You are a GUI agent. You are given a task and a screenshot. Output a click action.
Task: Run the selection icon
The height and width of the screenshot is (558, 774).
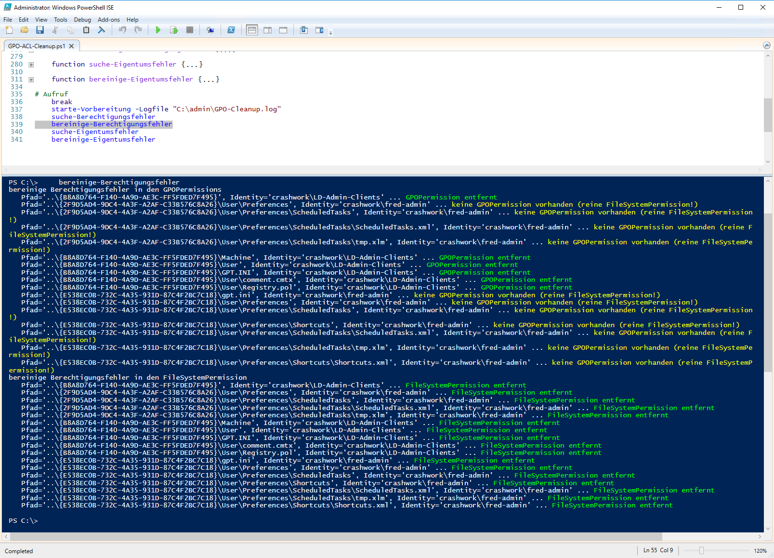coord(174,30)
